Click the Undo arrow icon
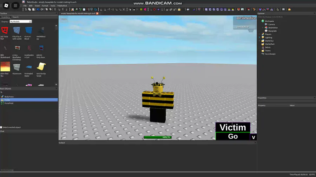This screenshot has height=177, width=316. coord(38,9)
